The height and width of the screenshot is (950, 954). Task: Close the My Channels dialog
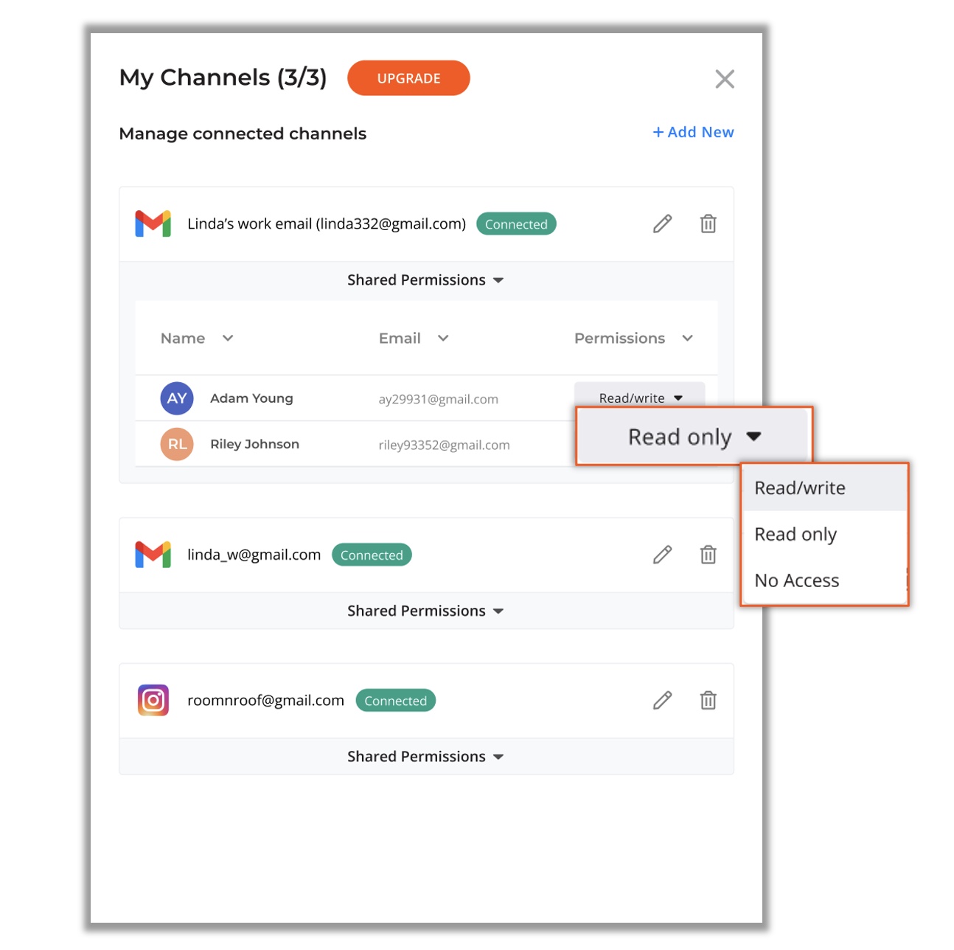(x=725, y=79)
